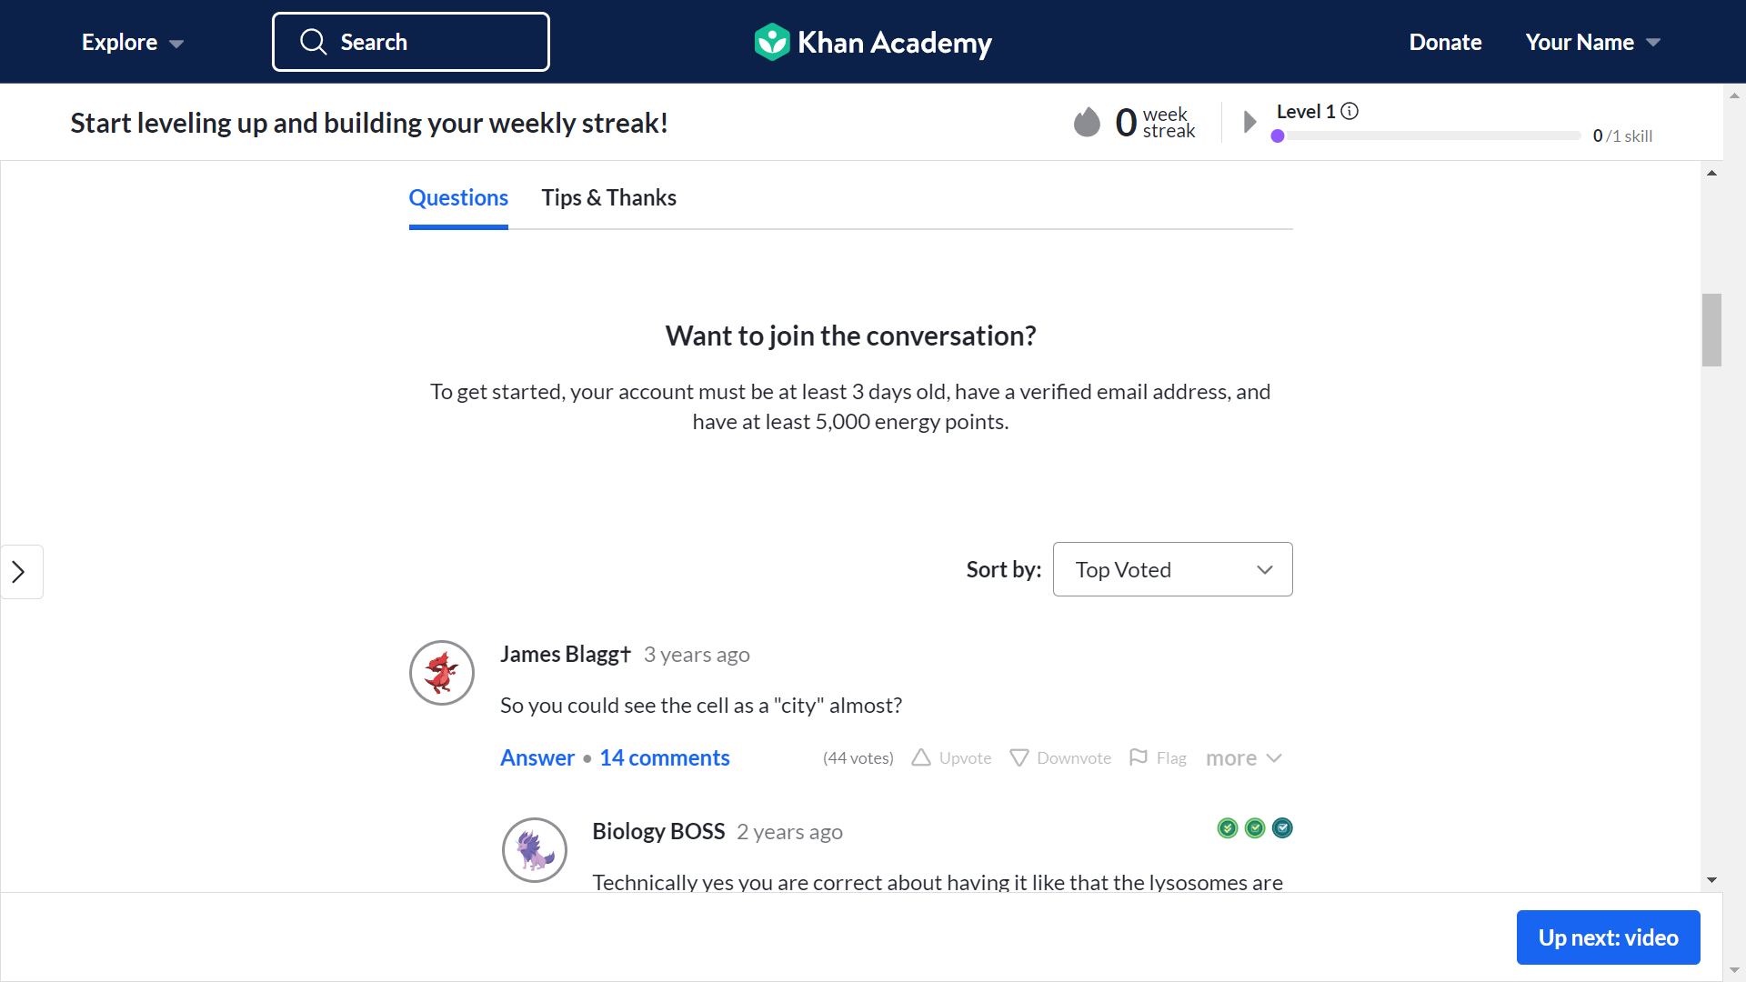Click the teal badge next to Biology BOSS
Viewport: 1746px width, 982px height.
pos(1282,827)
